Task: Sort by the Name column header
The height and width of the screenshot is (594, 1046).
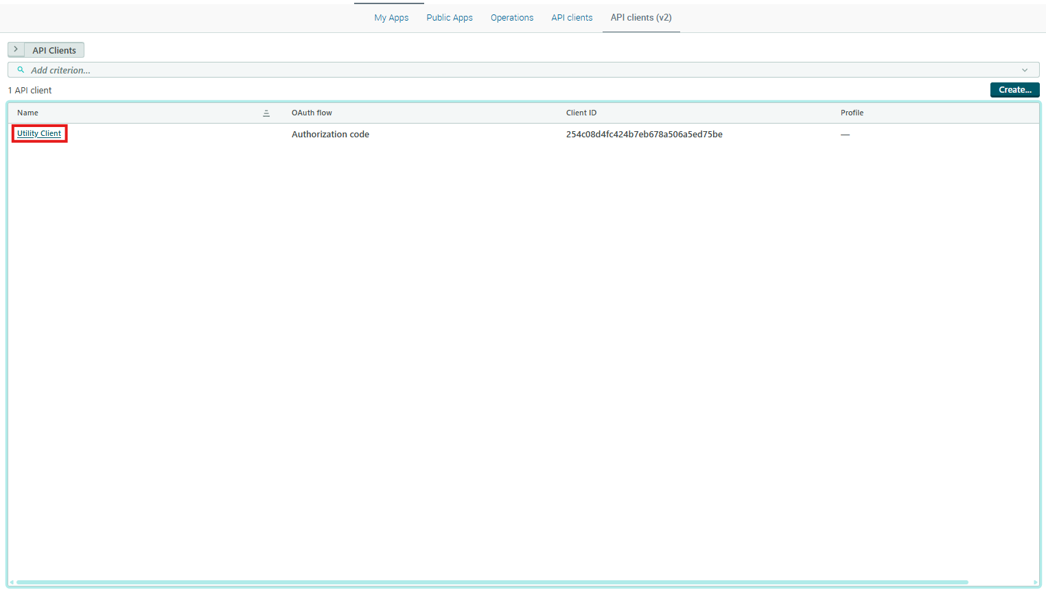Action: pyautogui.click(x=28, y=113)
